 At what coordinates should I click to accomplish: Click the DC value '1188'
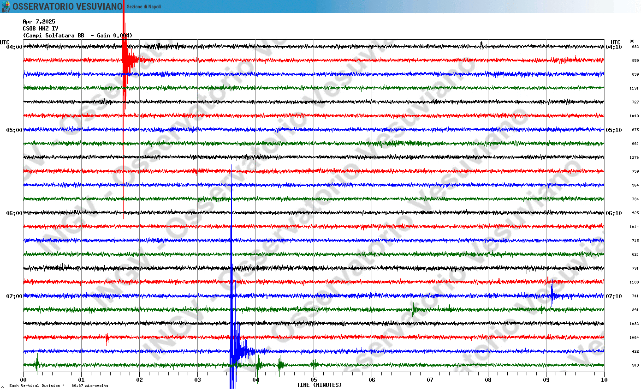634,282
